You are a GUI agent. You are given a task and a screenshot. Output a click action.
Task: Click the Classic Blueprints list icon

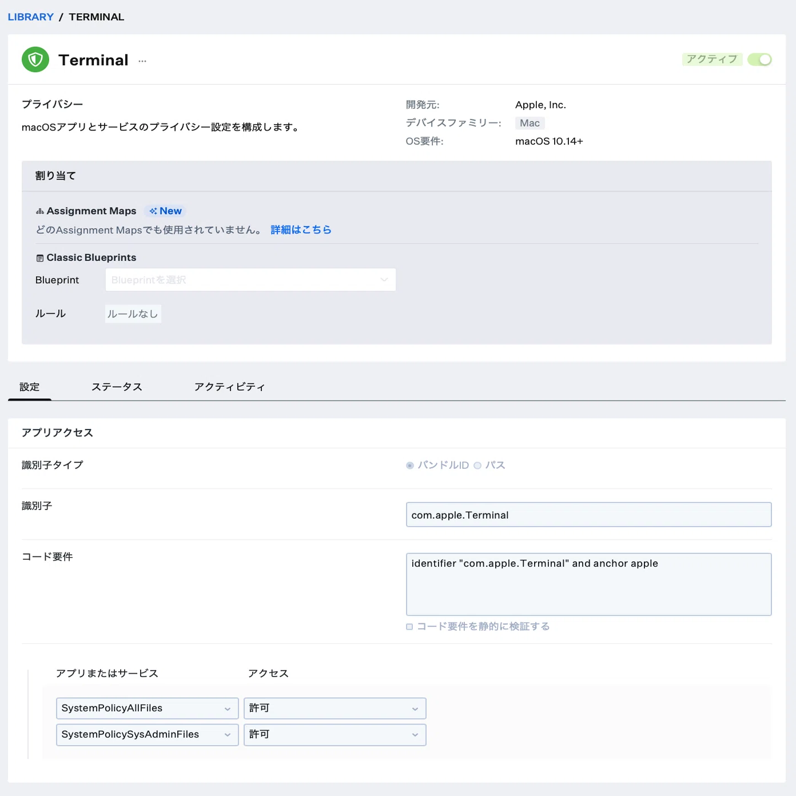point(40,258)
